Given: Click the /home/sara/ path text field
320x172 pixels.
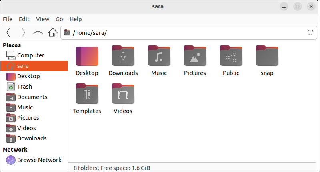Looking at the screenshot, I should click(189, 32).
